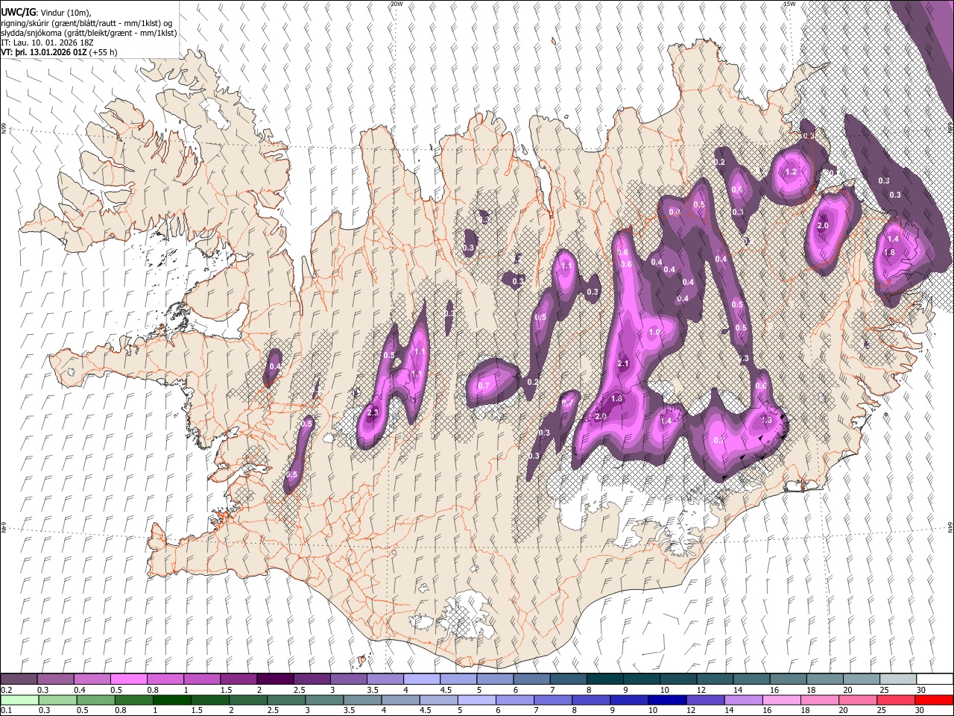The height and width of the screenshot is (716, 954).
Task: Click the top legend swatch between 0.2 and 0.3
Action: click(19, 679)
